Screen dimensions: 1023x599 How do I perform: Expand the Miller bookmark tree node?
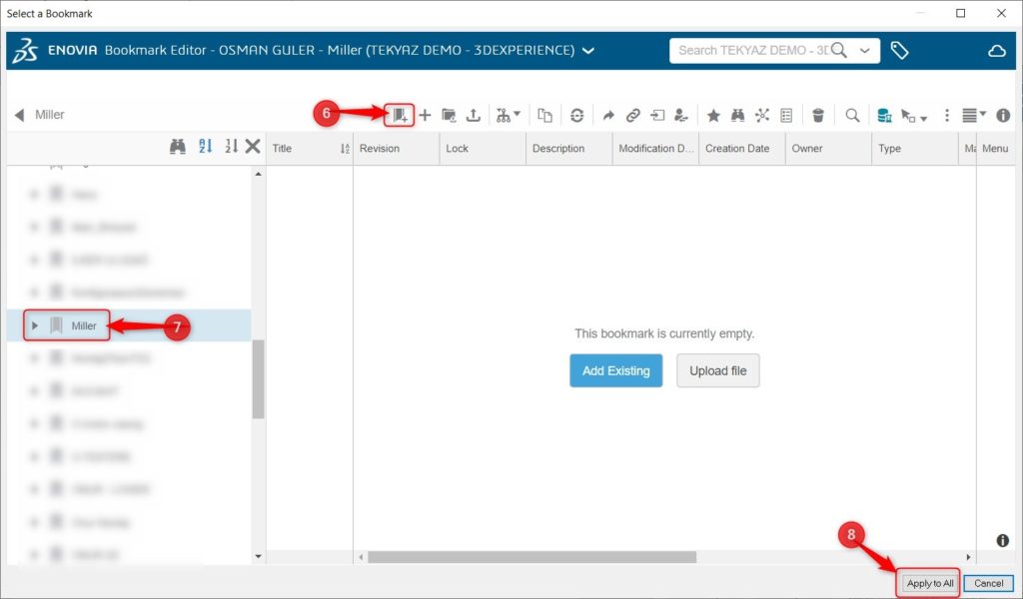click(x=35, y=325)
